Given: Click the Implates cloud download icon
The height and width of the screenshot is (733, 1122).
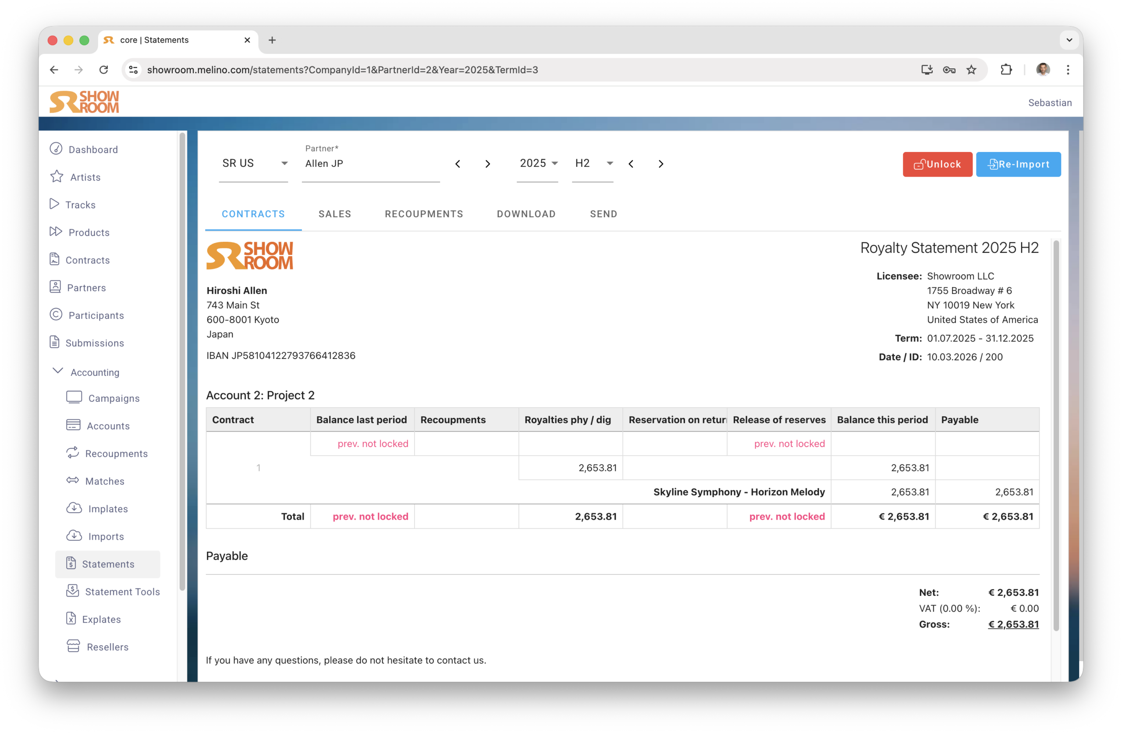Looking at the screenshot, I should (74, 508).
